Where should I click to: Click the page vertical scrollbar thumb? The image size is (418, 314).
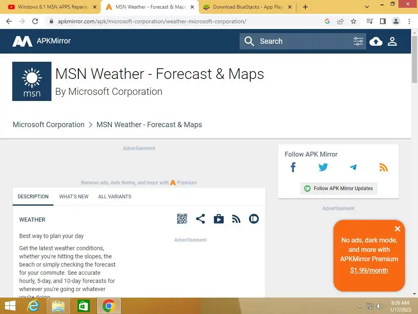pyautogui.click(x=414, y=59)
